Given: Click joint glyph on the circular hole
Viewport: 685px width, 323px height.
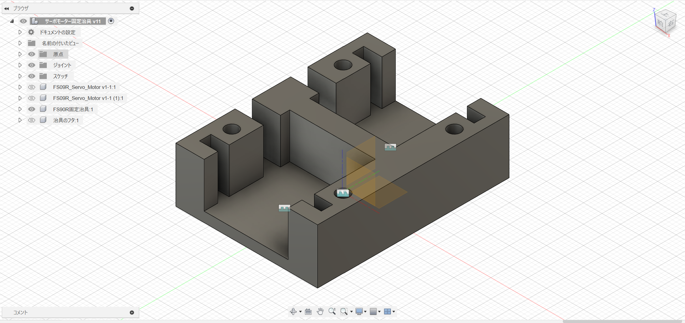Looking at the screenshot, I should click(343, 193).
